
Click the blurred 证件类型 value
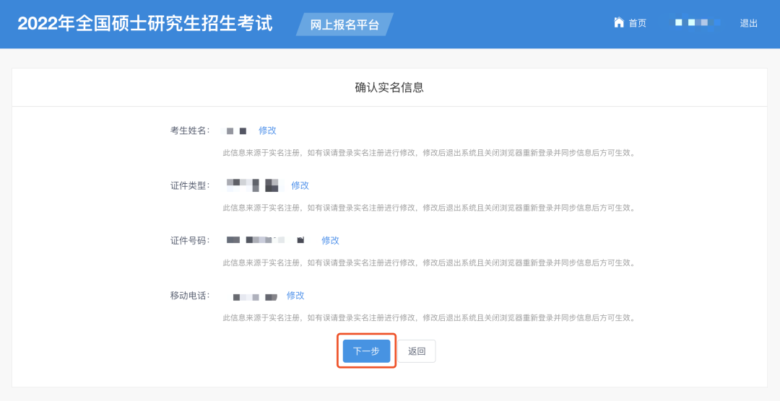(x=253, y=185)
